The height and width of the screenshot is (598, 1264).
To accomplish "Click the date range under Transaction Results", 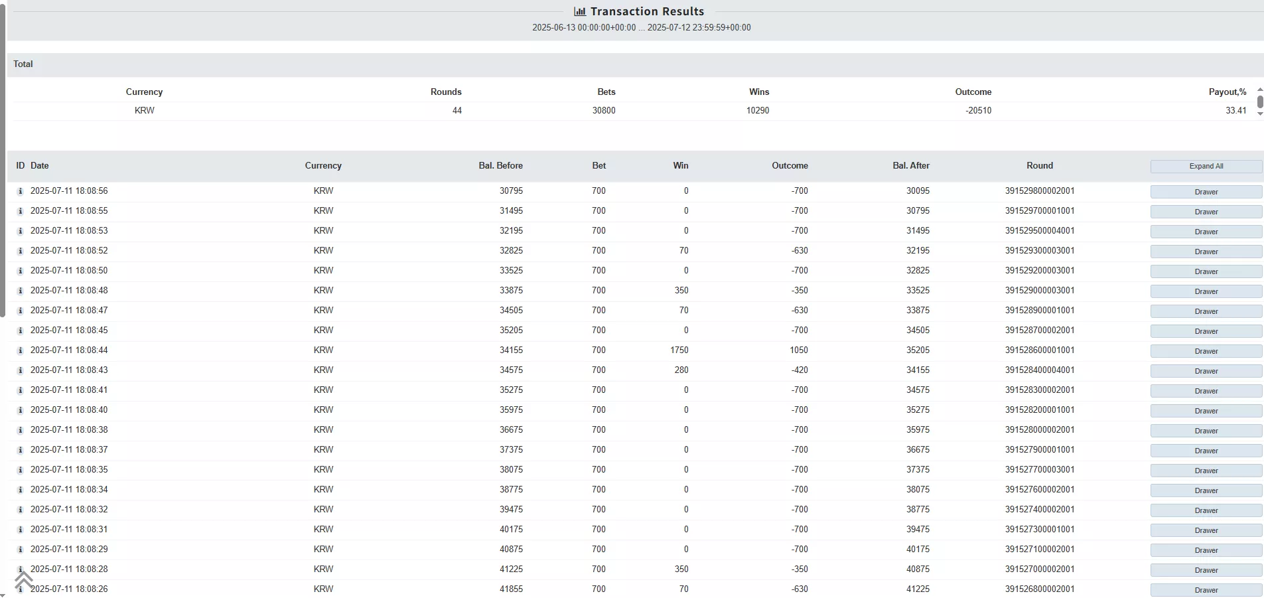I will coord(642,28).
